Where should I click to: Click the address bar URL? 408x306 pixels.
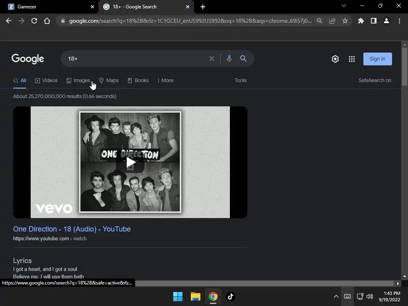(190, 21)
